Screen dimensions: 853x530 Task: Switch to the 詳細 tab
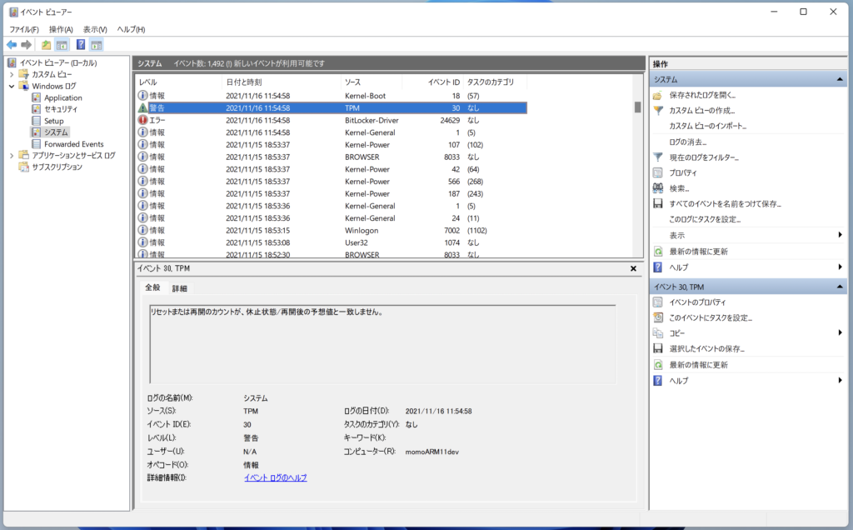click(180, 288)
